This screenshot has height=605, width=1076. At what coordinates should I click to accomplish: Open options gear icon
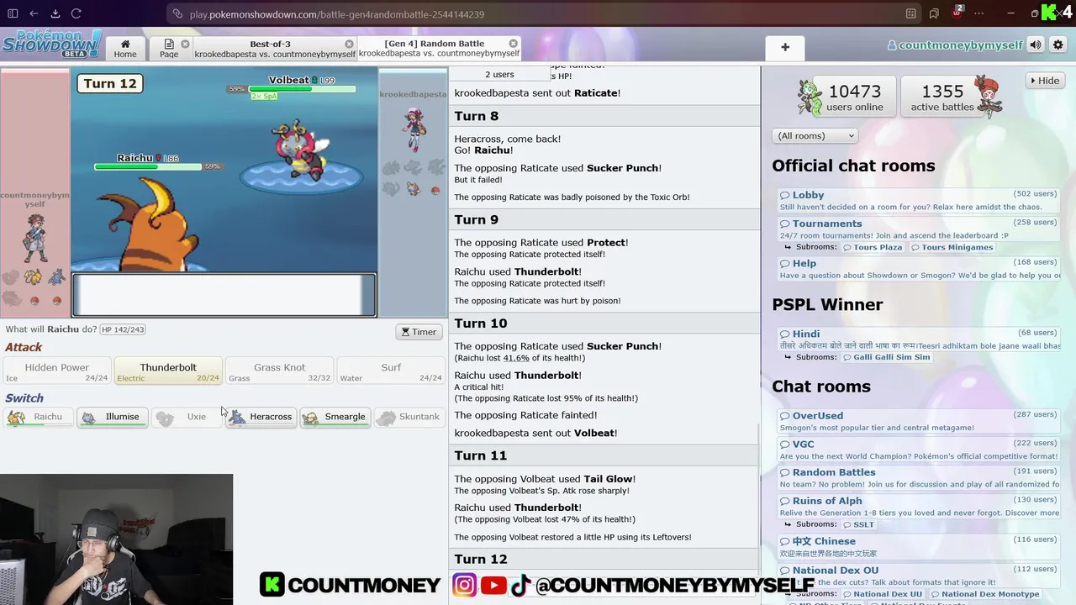coord(1058,45)
